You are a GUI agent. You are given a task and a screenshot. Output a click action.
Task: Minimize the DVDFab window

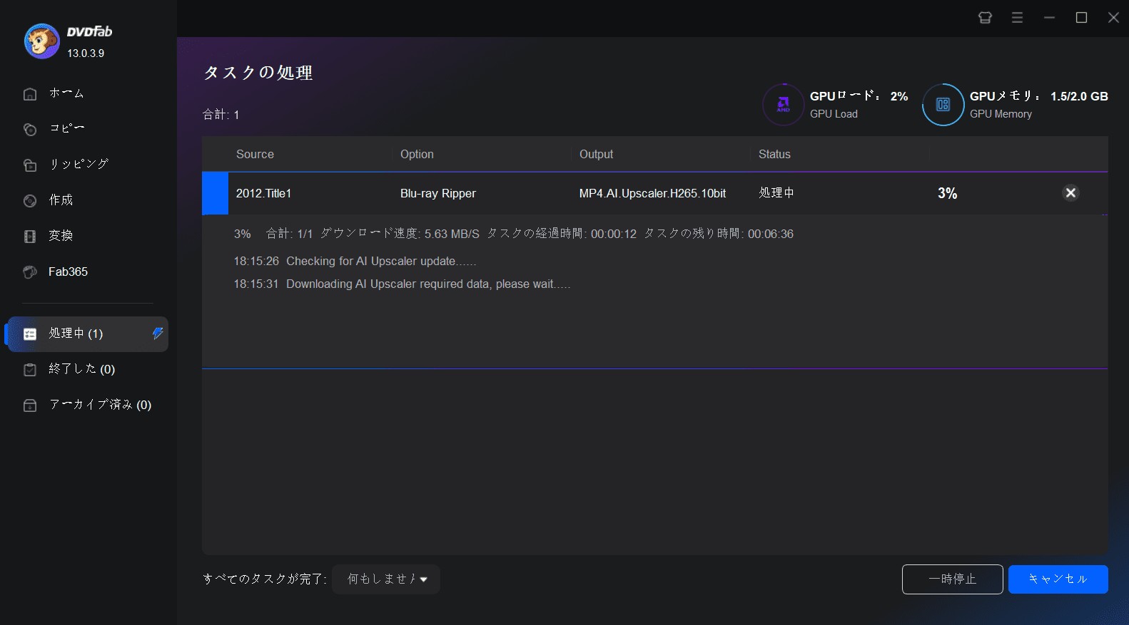coord(1049,18)
